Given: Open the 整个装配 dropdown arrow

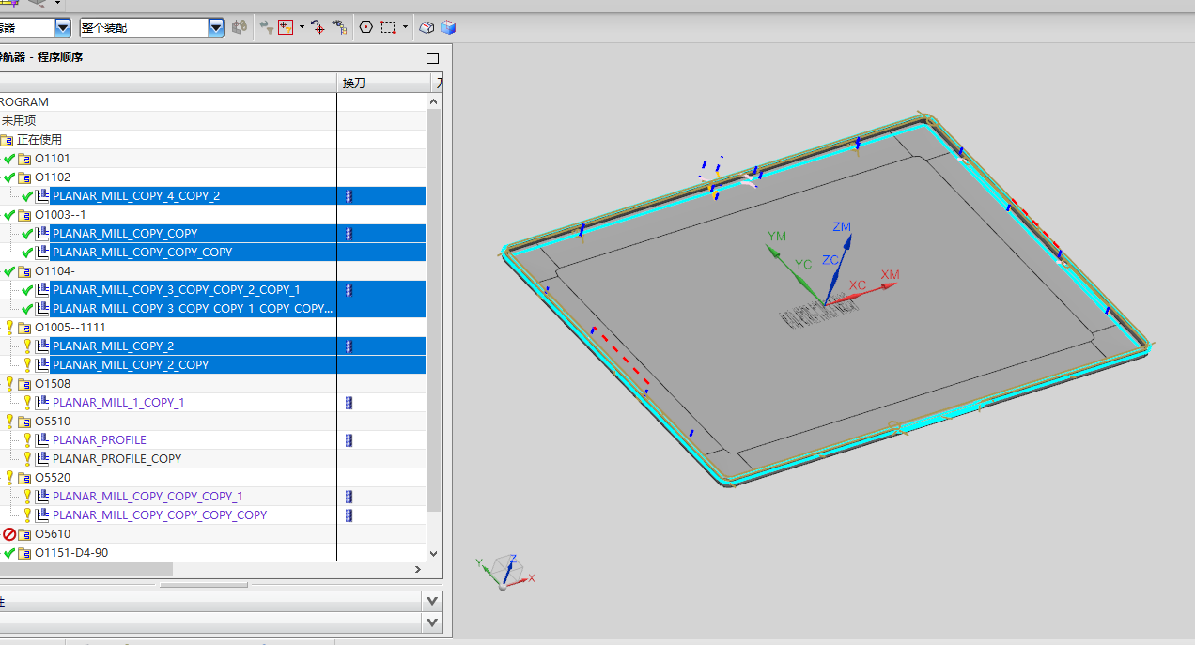Looking at the screenshot, I should [x=216, y=27].
